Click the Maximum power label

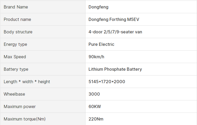point(20,106)
